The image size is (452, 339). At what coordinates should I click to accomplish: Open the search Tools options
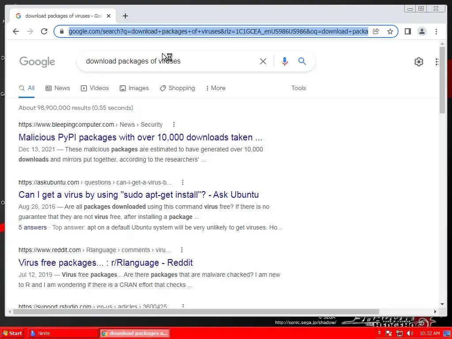click(298, 88)
